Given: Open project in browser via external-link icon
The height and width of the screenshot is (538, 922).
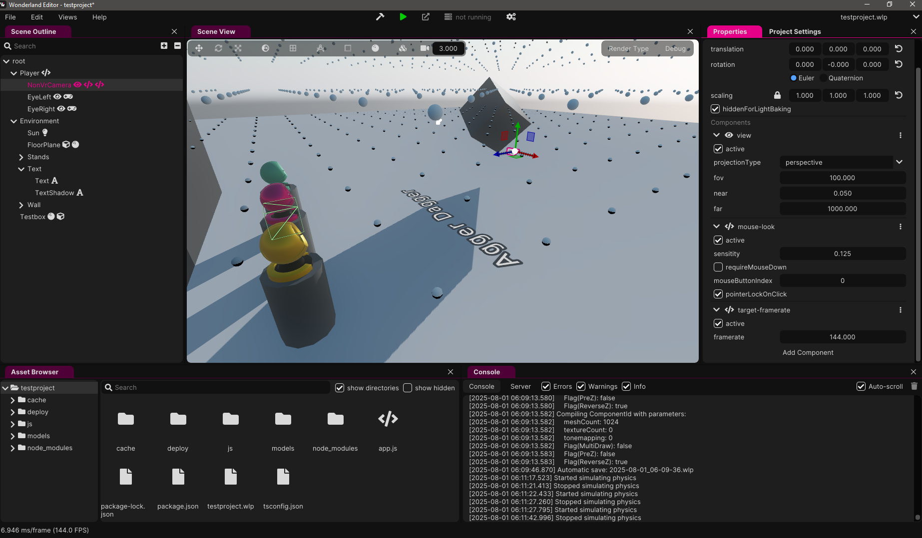Looking at the screenshot, I should click(426, 17).
